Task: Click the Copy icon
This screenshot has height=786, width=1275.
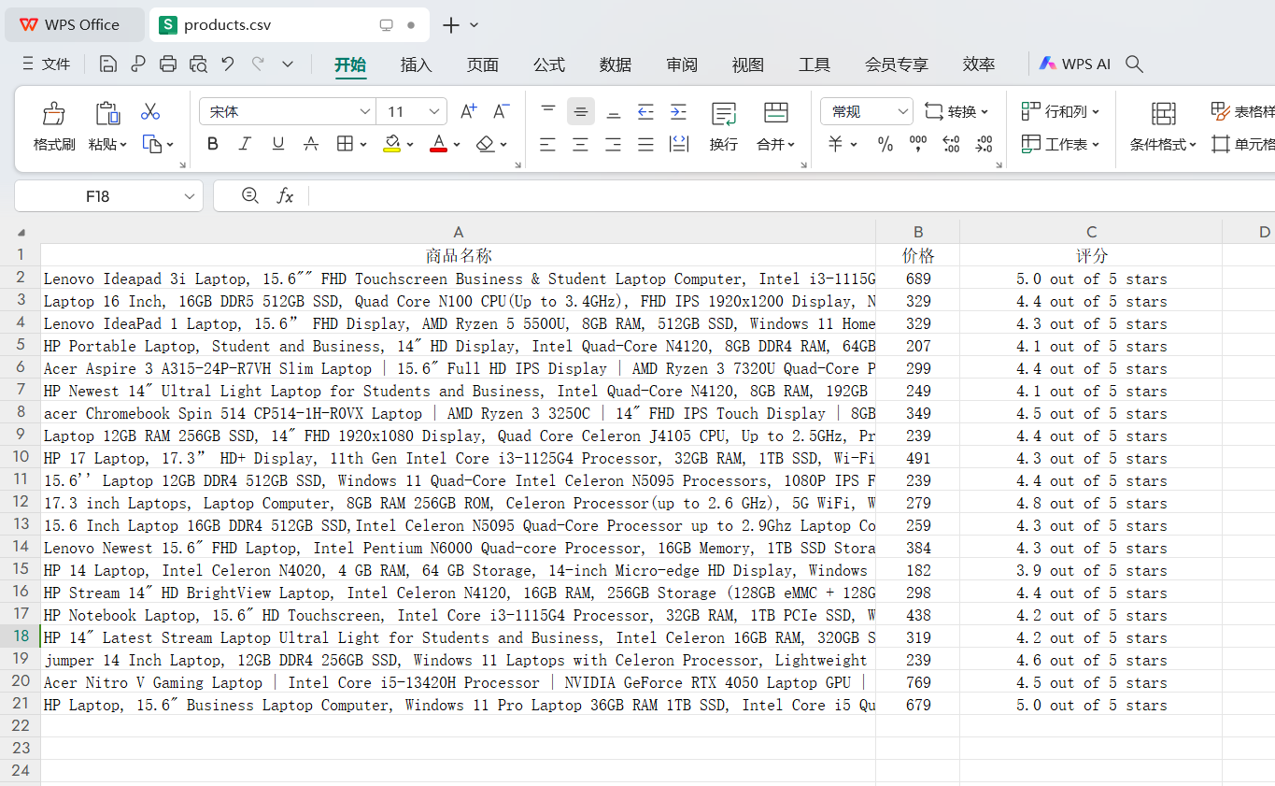Action: coord(152,144)
